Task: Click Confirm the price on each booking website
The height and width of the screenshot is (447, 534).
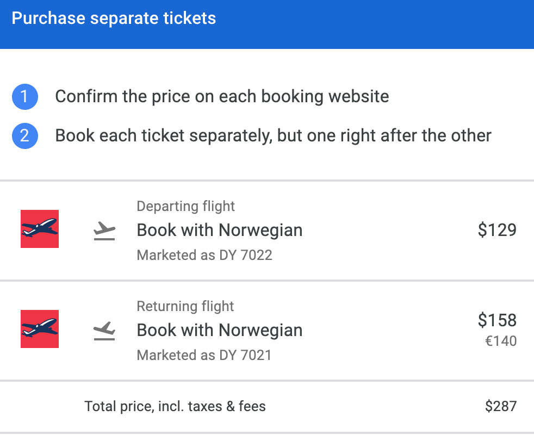Action: (x=222, y=97)
